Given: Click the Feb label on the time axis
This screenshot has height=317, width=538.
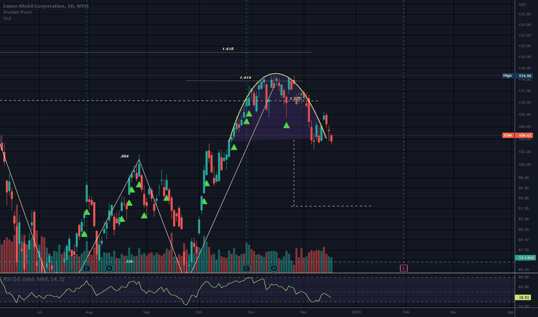Looking at the screenshot, I should click(406, 312).
